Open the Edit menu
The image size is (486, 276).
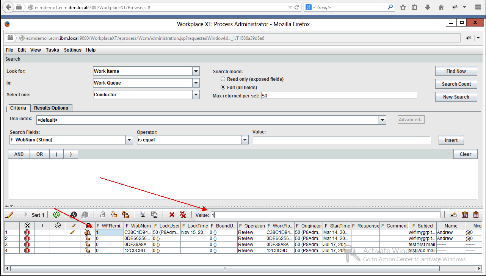pyautogui.click(x=22, y=50)
